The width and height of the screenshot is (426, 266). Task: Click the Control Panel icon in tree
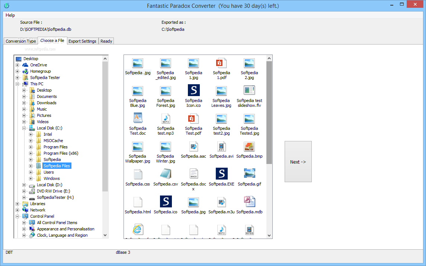[25, 216]
